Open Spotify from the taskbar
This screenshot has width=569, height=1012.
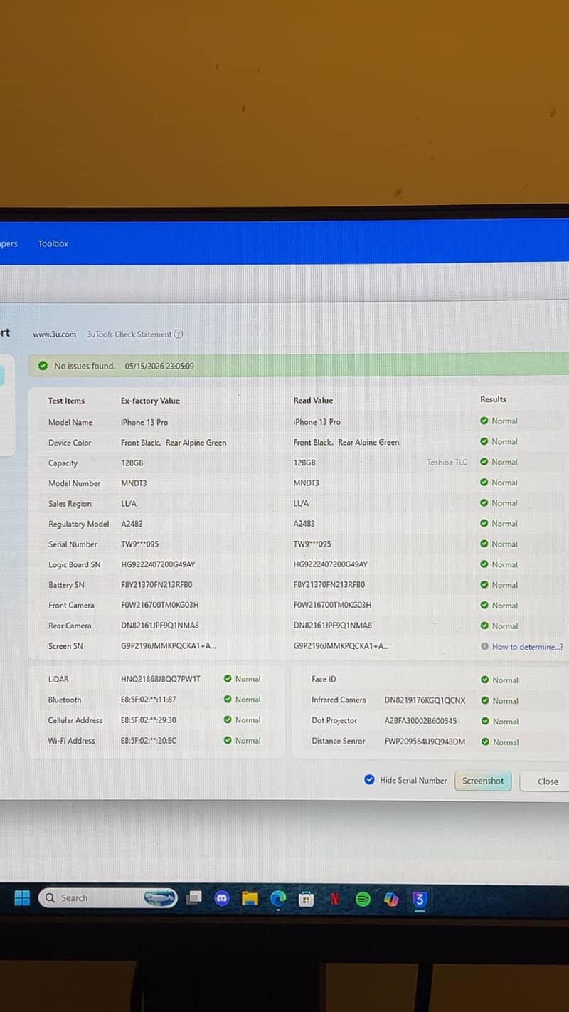click(x=363, y=899)
